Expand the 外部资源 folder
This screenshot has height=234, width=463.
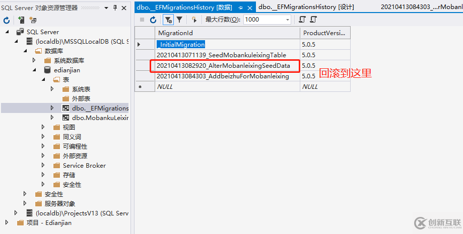point(43,156)
